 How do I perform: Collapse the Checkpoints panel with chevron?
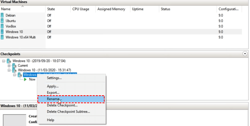coord(245,54)
